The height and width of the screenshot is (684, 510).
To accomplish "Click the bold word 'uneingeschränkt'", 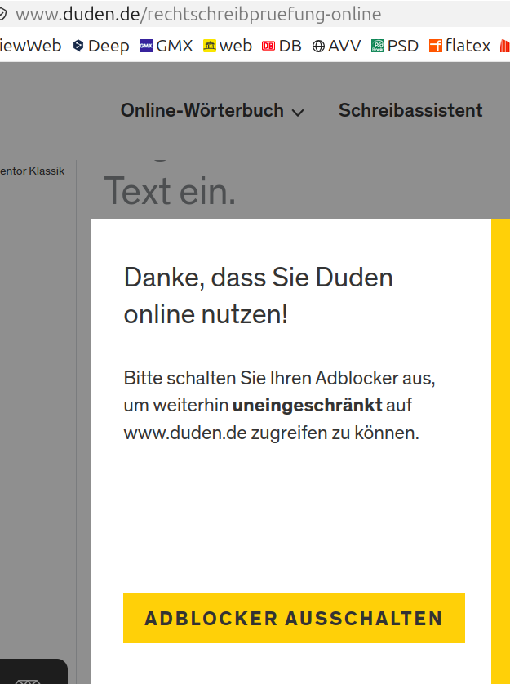I will (x=307, y=405).
